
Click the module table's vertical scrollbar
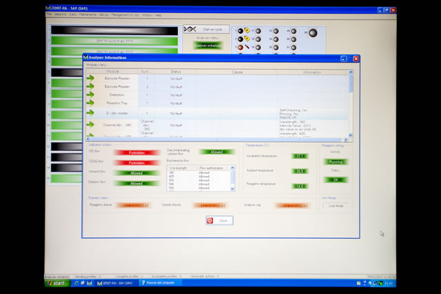point(351,104)
